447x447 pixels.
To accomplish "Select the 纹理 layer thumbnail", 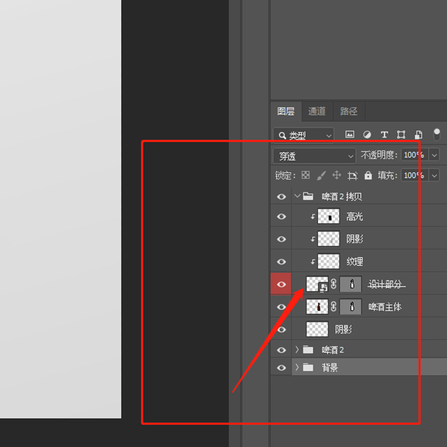I will click(x=328, y=261).
